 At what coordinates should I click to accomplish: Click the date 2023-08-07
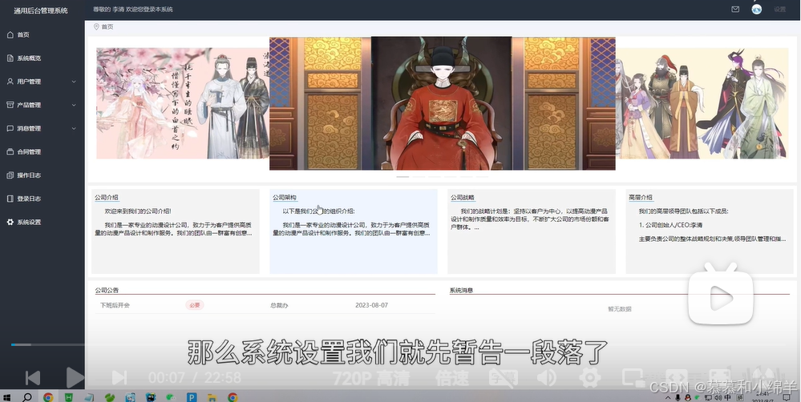[371, 305]
